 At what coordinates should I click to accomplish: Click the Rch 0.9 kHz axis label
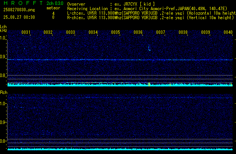click(3, 122)
